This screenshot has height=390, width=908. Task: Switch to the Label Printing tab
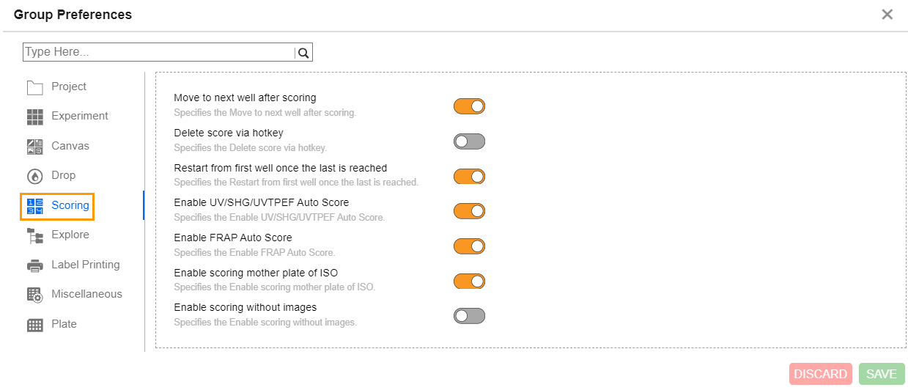(x=85, y=265)
